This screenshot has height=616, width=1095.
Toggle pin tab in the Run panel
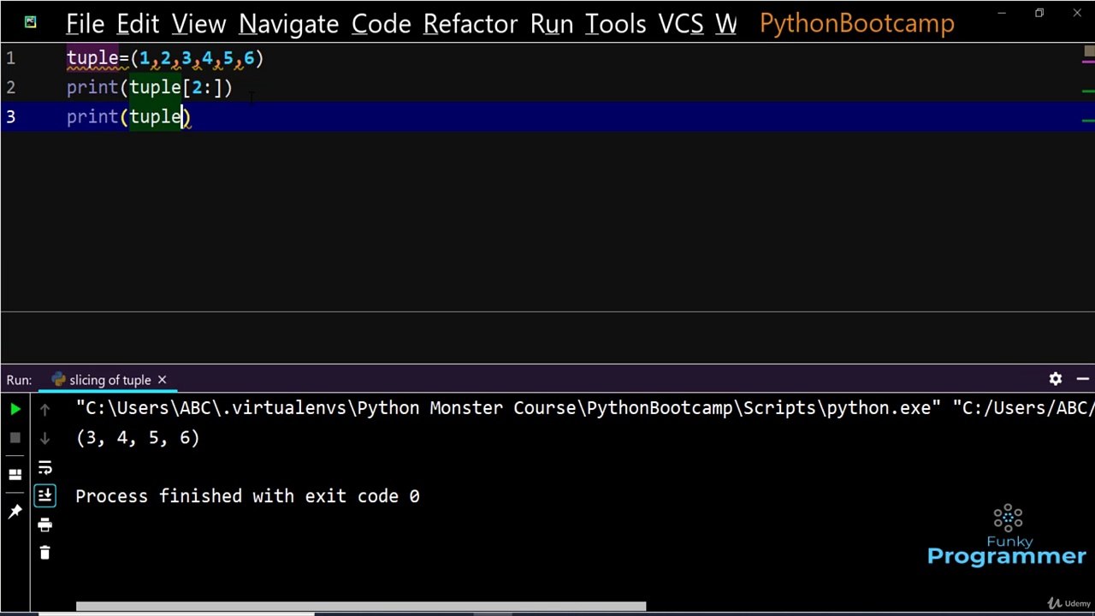pyautogui.click(x=15, y=512)
